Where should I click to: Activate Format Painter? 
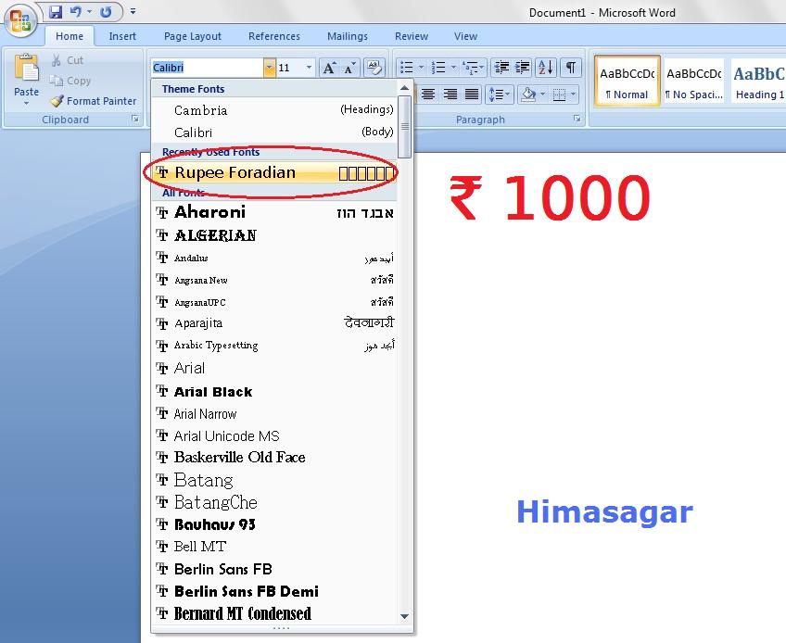(x=94, y=101)
